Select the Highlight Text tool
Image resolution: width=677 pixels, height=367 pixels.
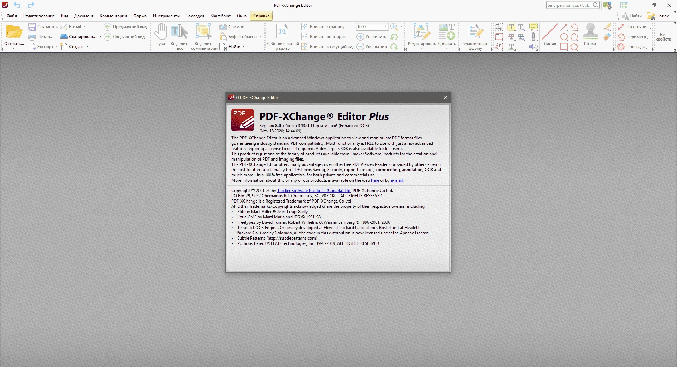pyautogui.click(x=511, y=27)
